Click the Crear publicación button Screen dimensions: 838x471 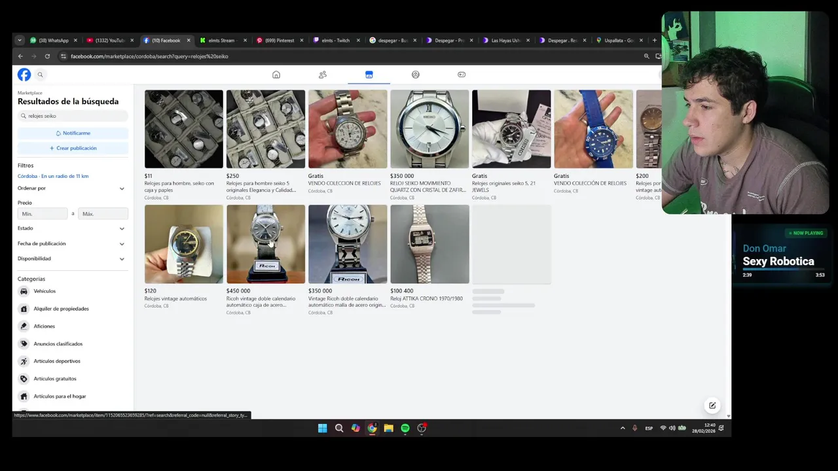coord(73,148)
